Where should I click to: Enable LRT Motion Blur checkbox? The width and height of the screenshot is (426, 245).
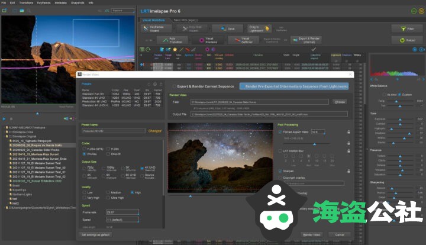[x=280, y=151]
